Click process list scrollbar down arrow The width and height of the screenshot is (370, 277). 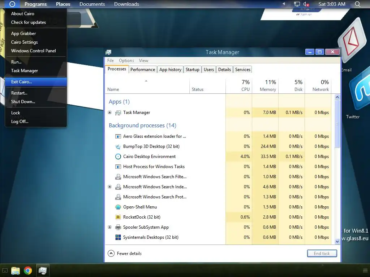point(337,241)
